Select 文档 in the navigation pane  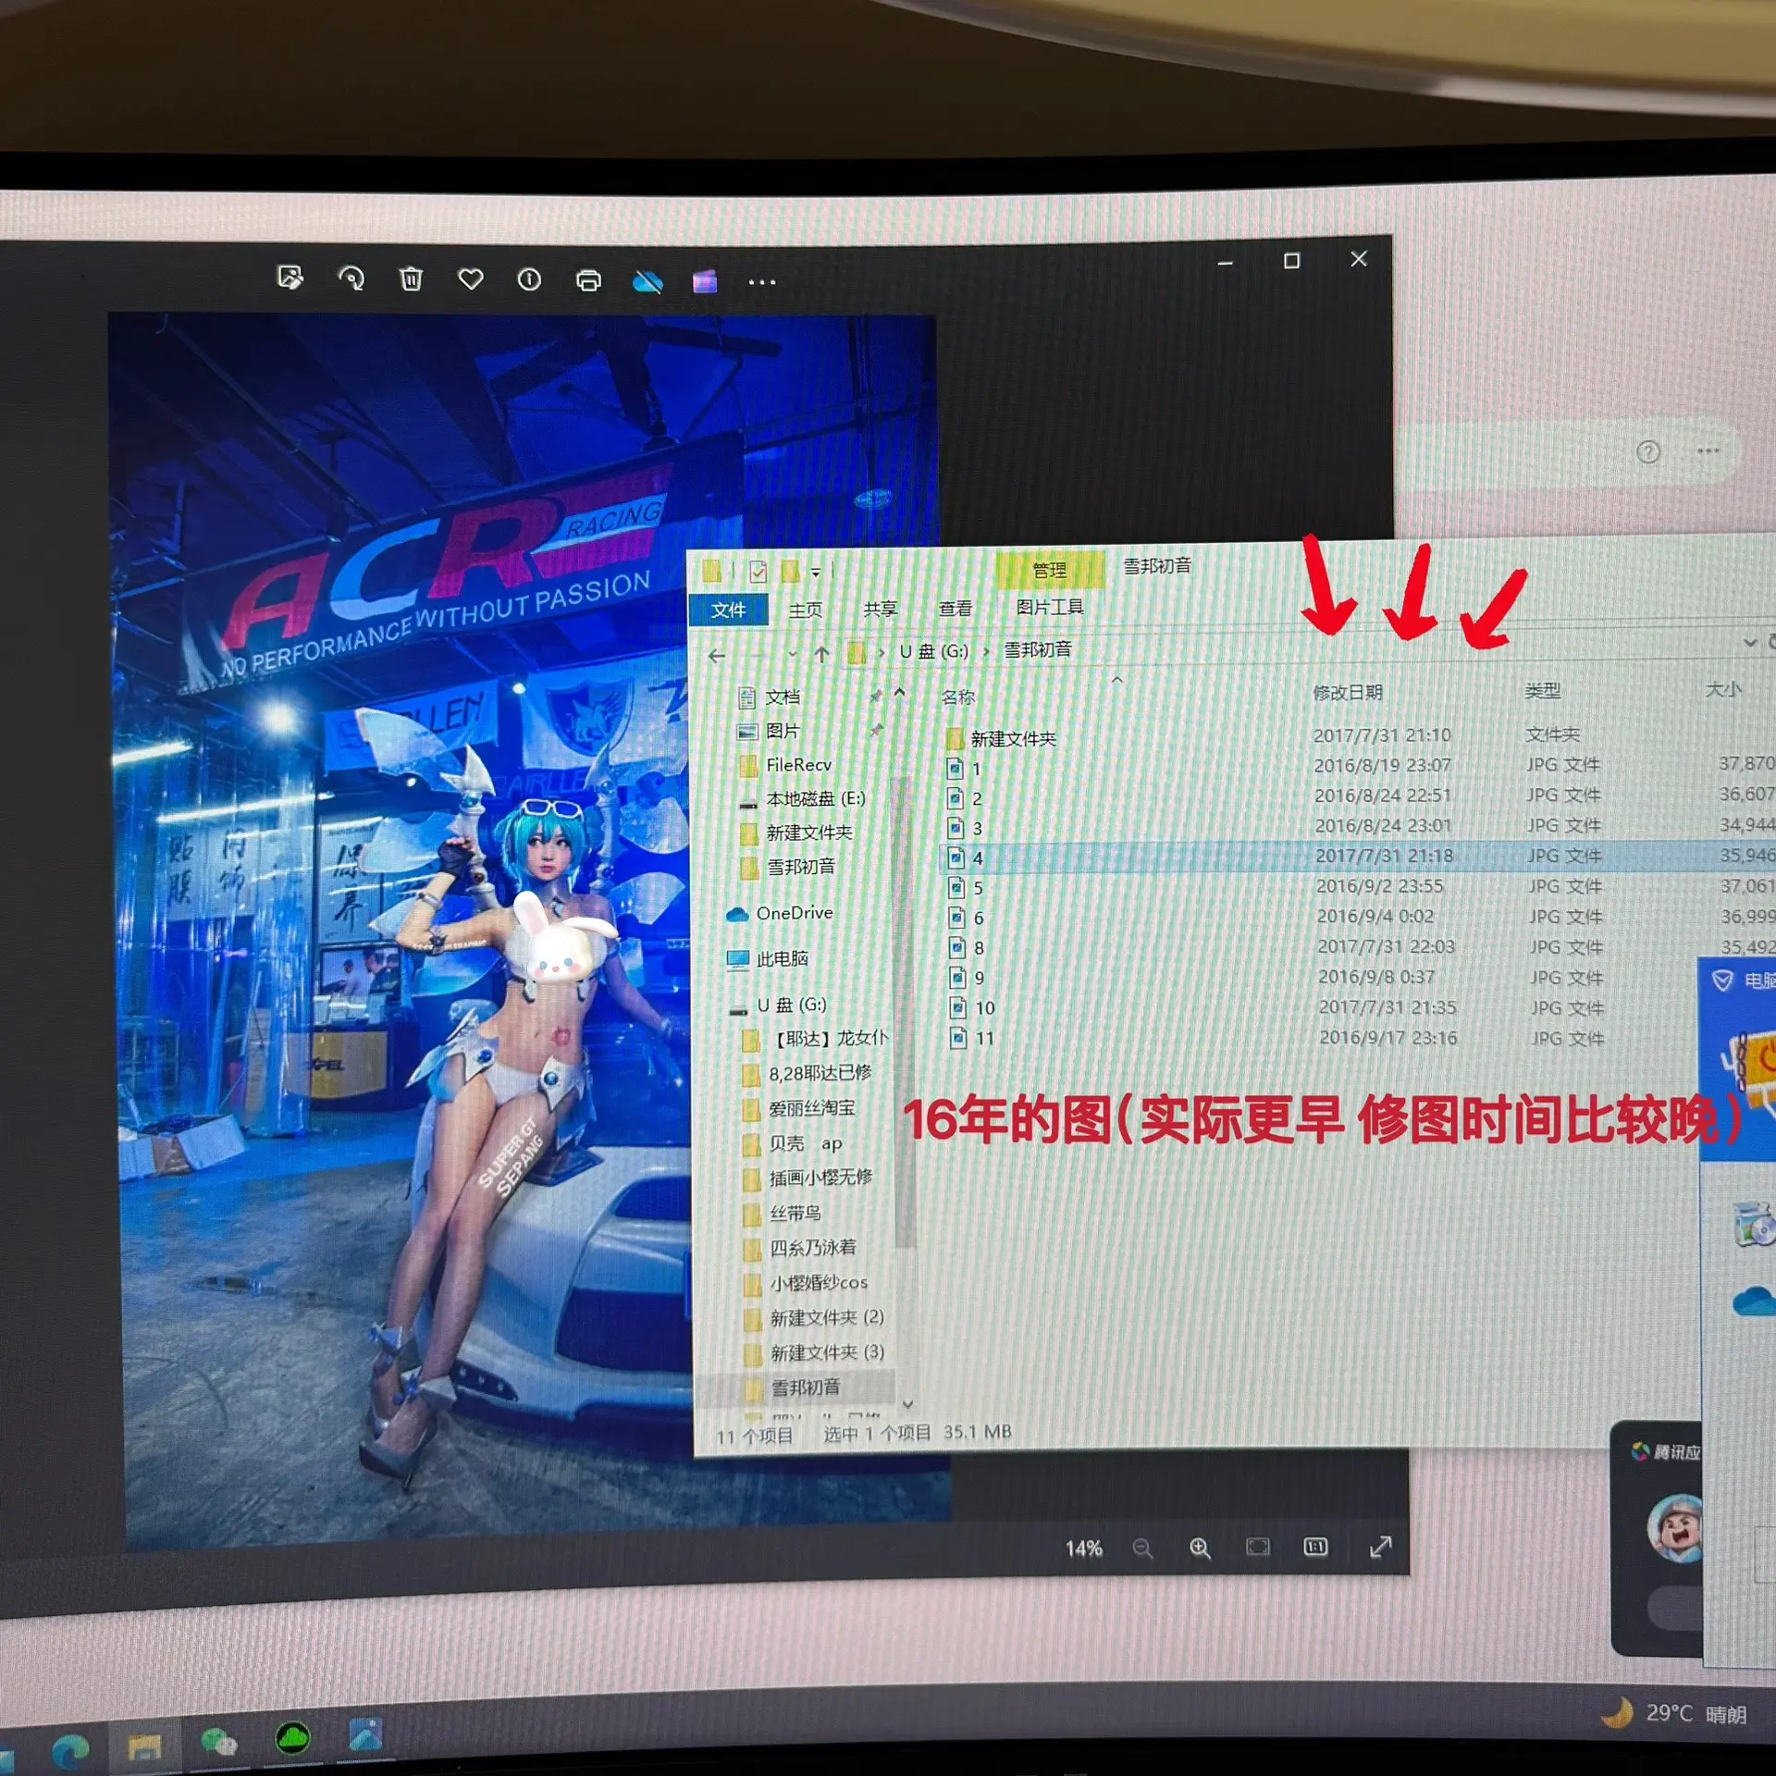pos(783,697)
